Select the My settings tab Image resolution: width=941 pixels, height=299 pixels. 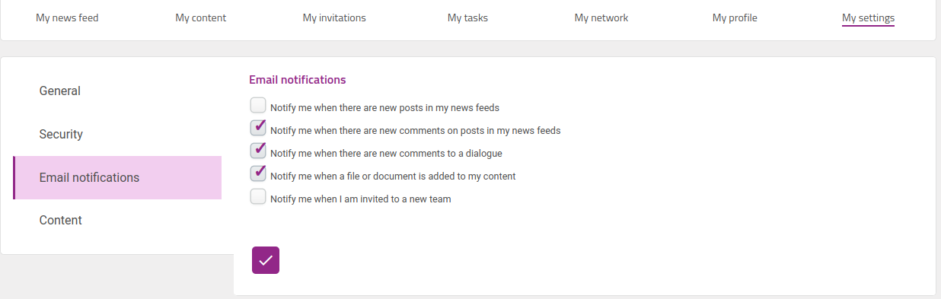[x=868, y=17]
